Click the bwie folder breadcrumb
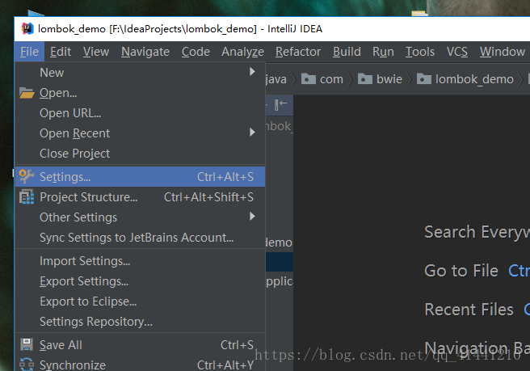 tap(380, 79)
